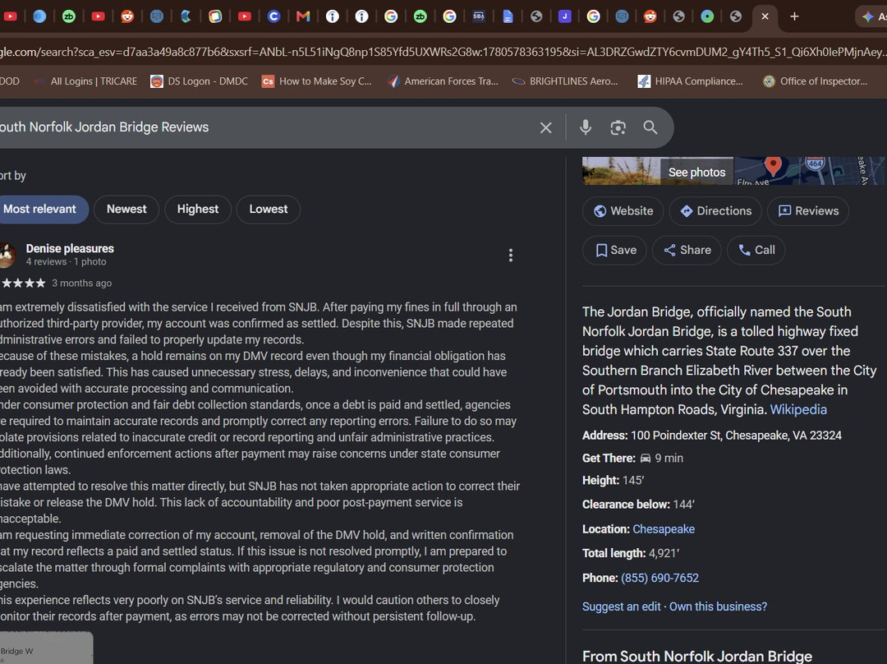Clear the search box with X icon
The height and width of the screenshot is (664, 887).
click(545, 127)
